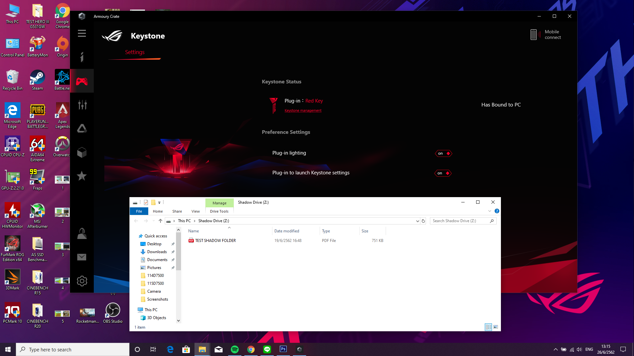
Task: Open the star Featured icon in sidebar
Action: coord(82,176)
